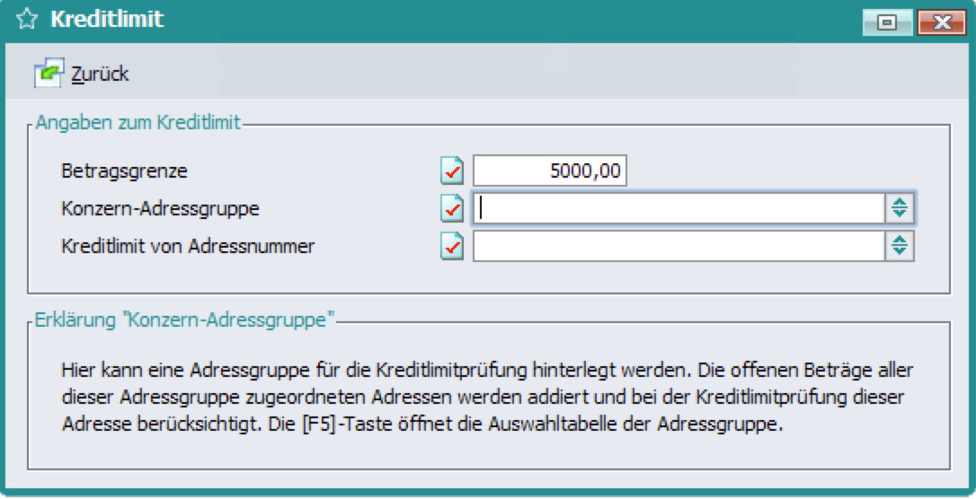Click the Betragsgrenze label
The image size is (976, 499).
pyautogui.click(x=125, y=170)
